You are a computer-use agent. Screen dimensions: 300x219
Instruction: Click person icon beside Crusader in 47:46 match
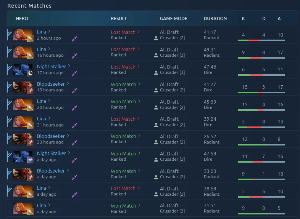156,73
